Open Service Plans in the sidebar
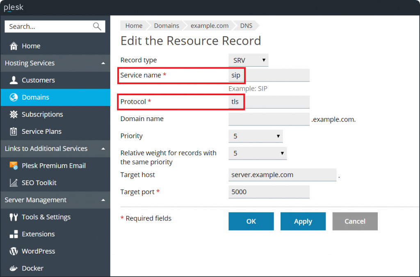The image size is (420, 277). [x=55, y=132]
